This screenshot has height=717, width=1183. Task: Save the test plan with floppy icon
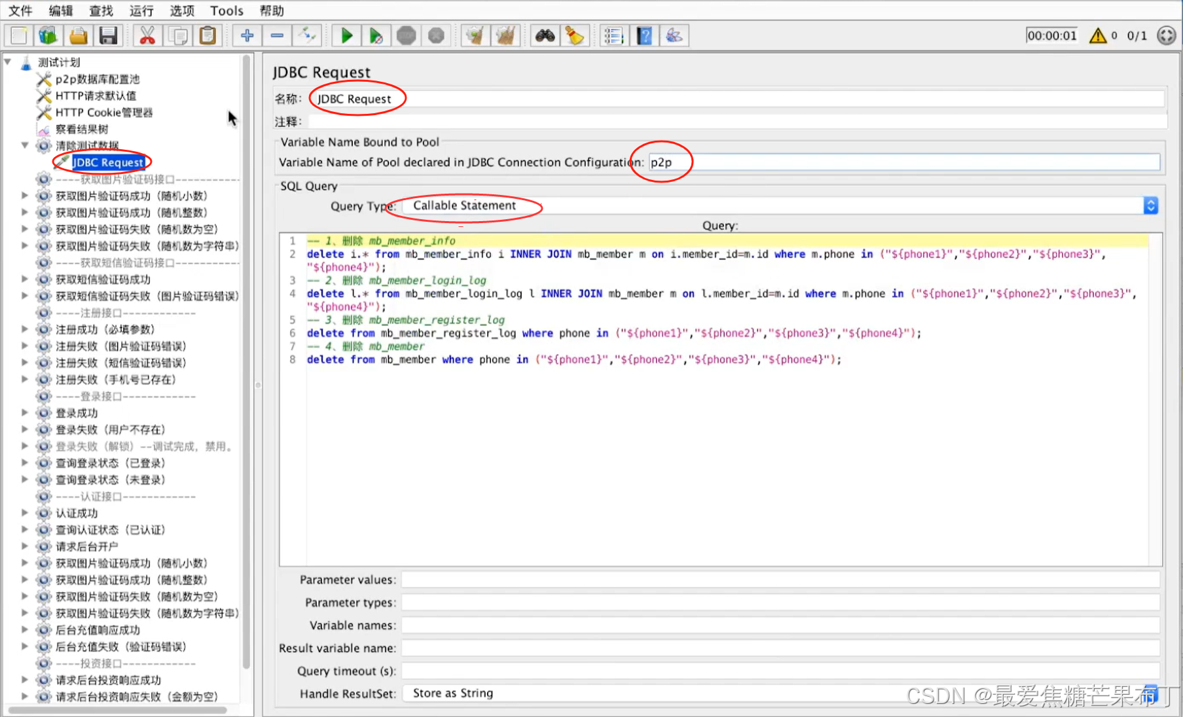(109, 35)
